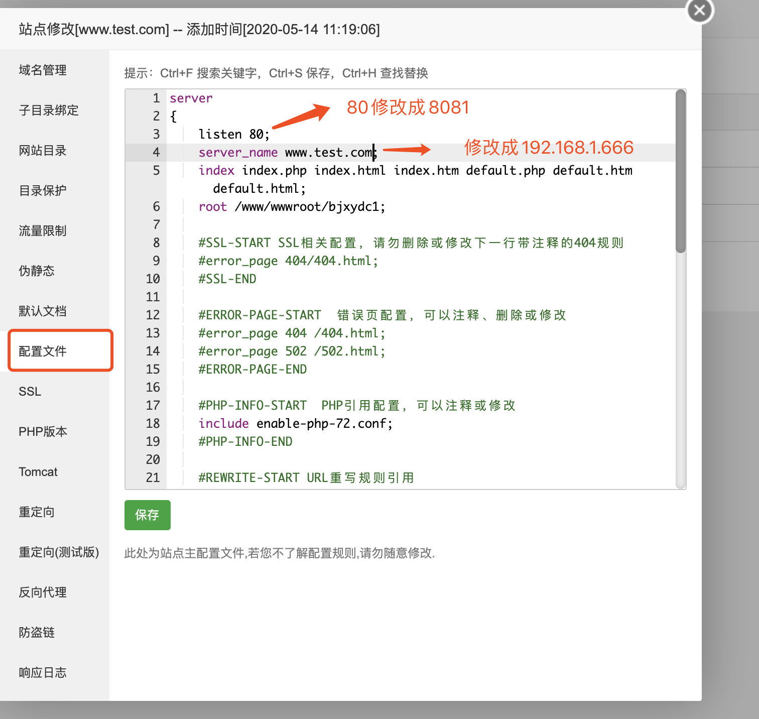The height and width of the screenshot is (719, 759).
Task: Click the '#error_page 404 /404.html;' line
Action: [292, 333]
